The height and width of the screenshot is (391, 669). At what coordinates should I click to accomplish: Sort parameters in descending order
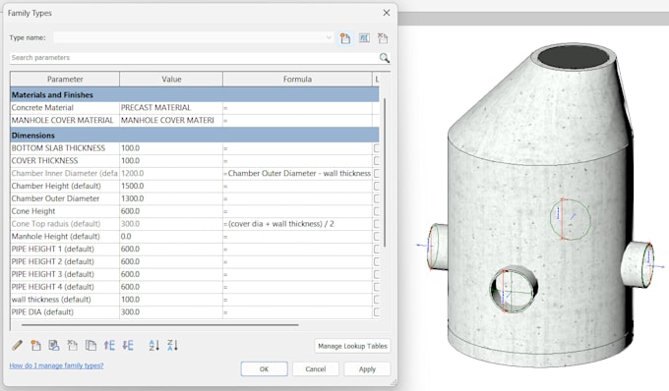172,345
